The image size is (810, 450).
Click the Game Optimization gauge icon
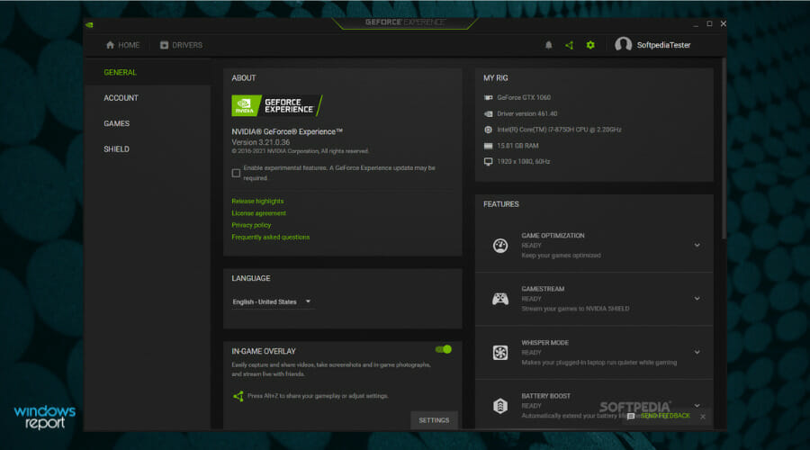click(x=500, y=246)
